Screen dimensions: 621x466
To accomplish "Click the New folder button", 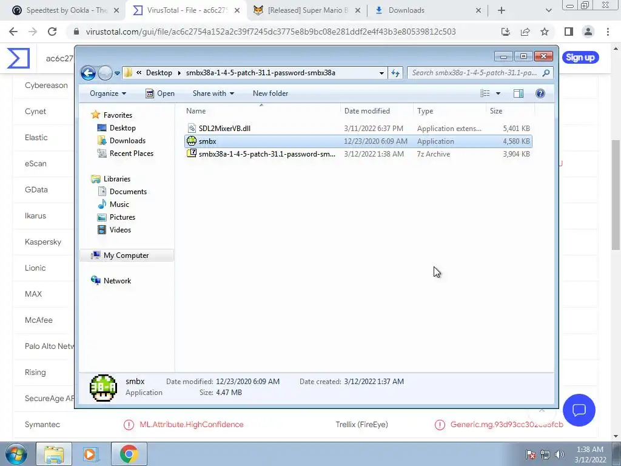I will coord(270,93).
